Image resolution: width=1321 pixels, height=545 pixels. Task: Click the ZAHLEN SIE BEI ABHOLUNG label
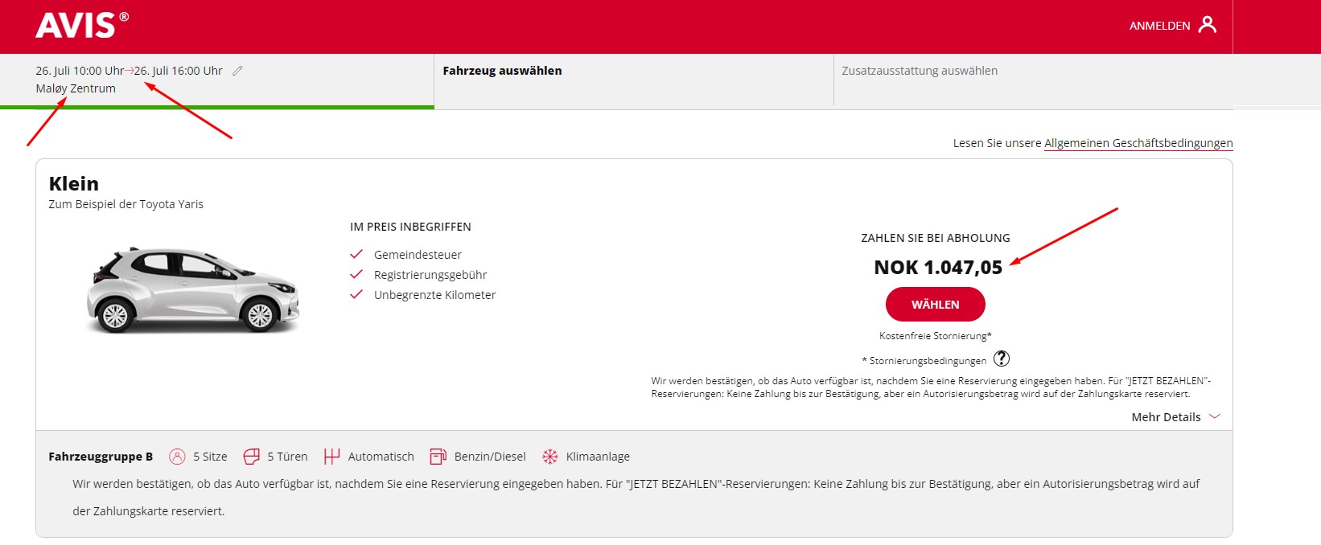pos(936,238)
